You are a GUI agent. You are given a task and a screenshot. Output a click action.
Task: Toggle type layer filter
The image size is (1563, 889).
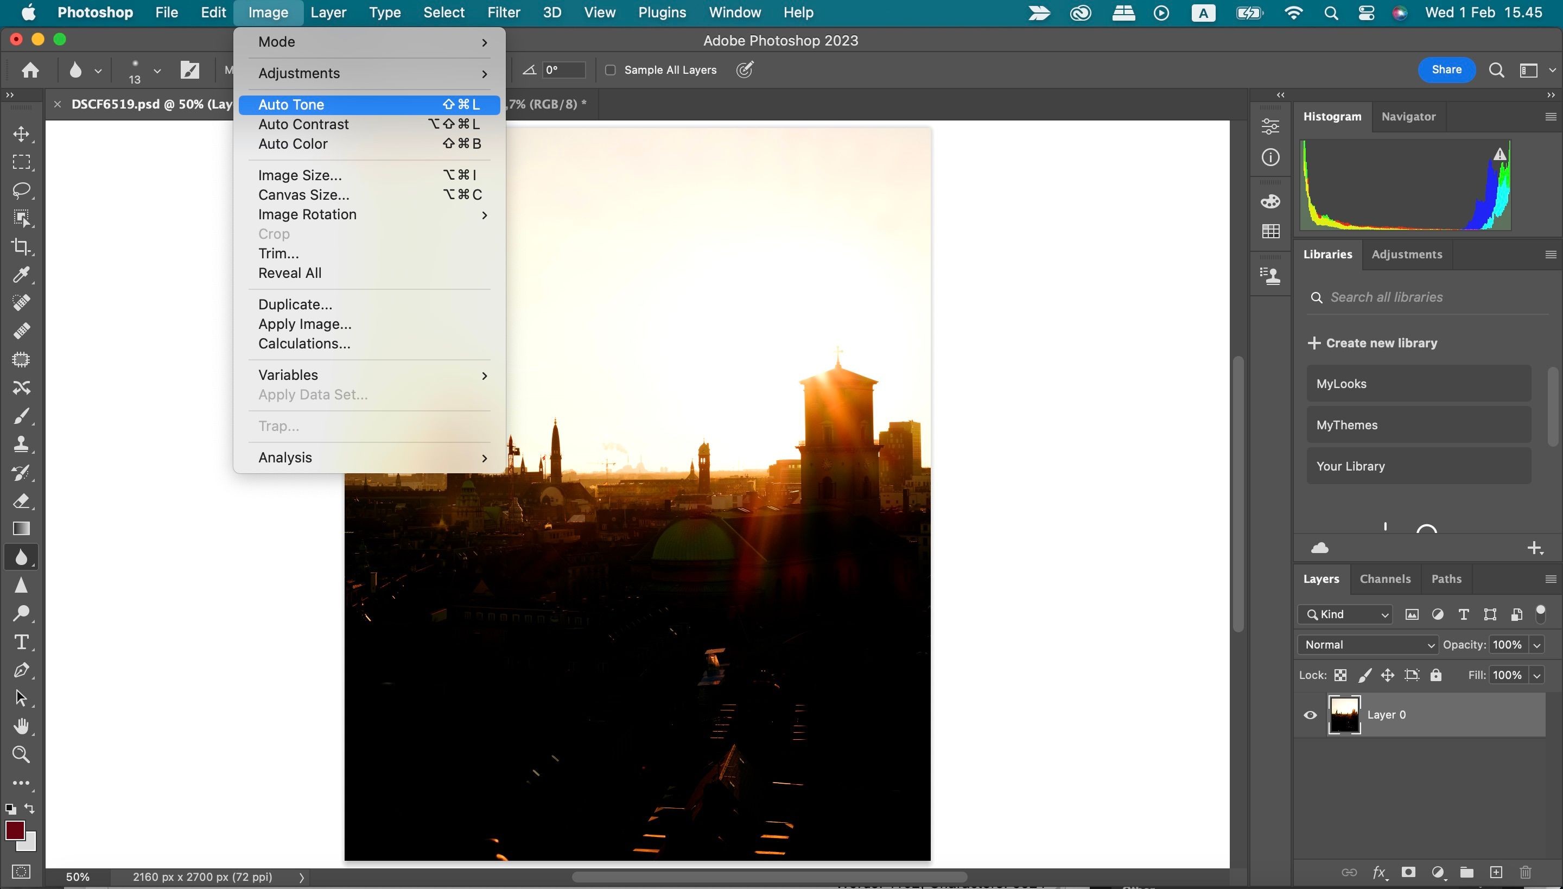pos(1464,614)
